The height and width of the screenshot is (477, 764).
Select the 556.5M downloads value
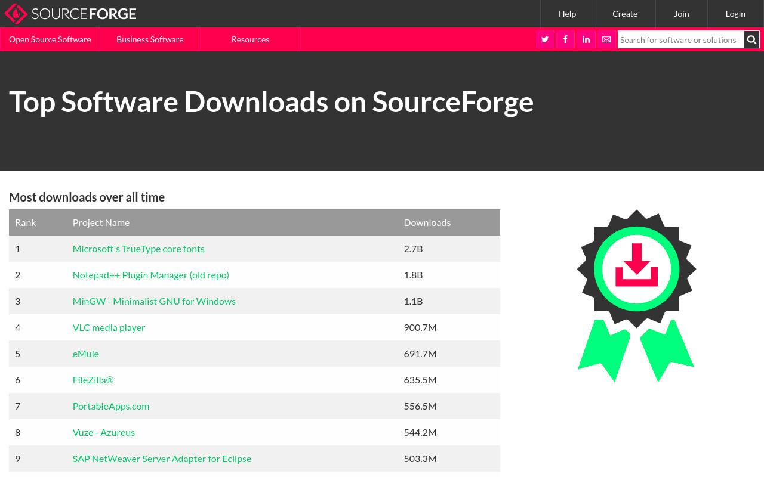click(x=420, y=406)
